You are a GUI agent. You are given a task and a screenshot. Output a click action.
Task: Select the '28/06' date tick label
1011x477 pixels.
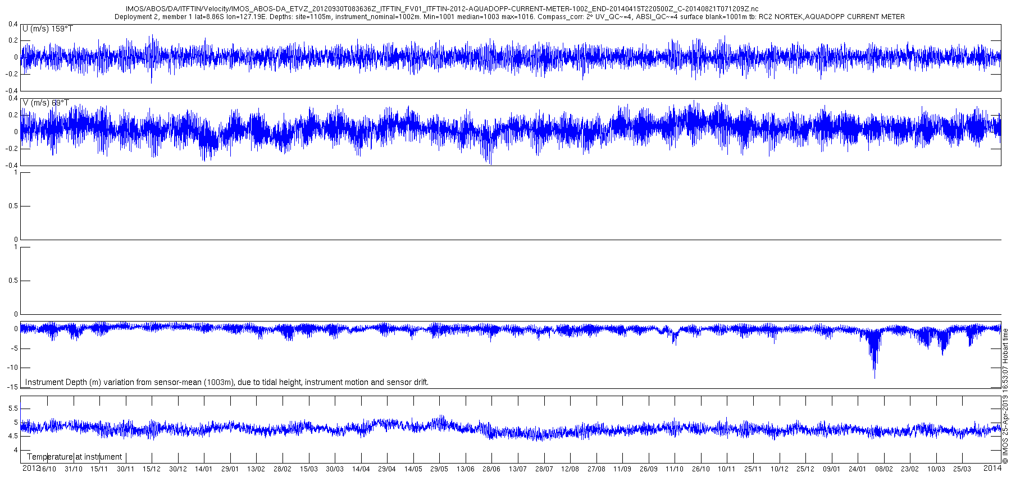tap(491, 469)
